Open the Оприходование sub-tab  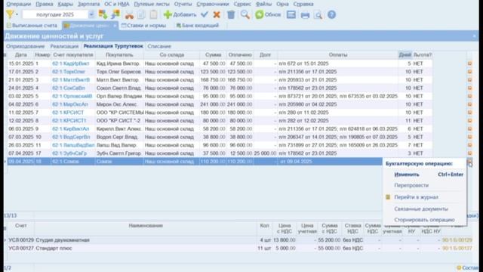[x=25, y=46]
